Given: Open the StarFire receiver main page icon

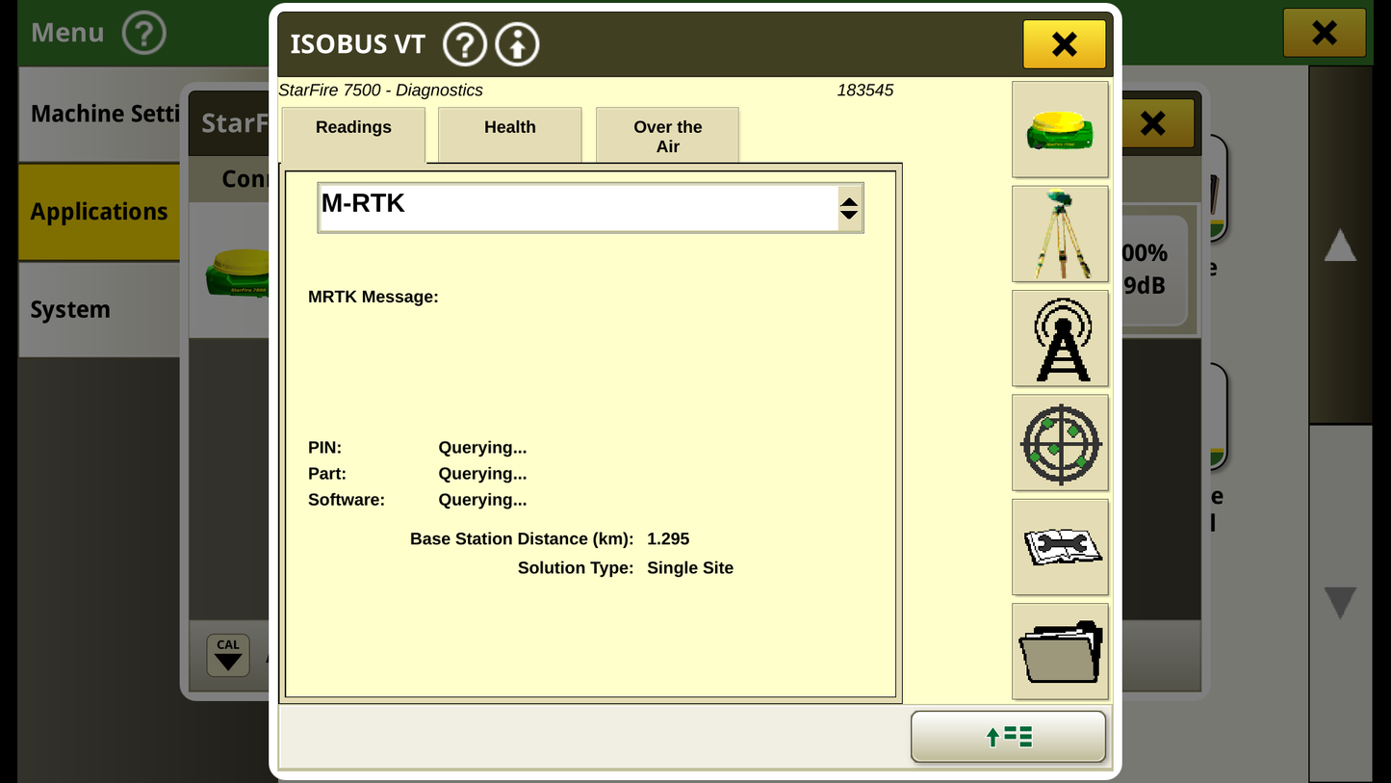Looking at the screenshot, I should click(1060, 129).
